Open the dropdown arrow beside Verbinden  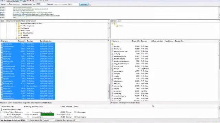tap(90, 4)
